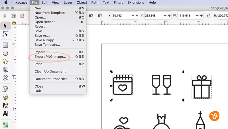The image size is (228, 129).
Task: Click the champagne glasses icon on canvas
Action: [x=161, y=85]
